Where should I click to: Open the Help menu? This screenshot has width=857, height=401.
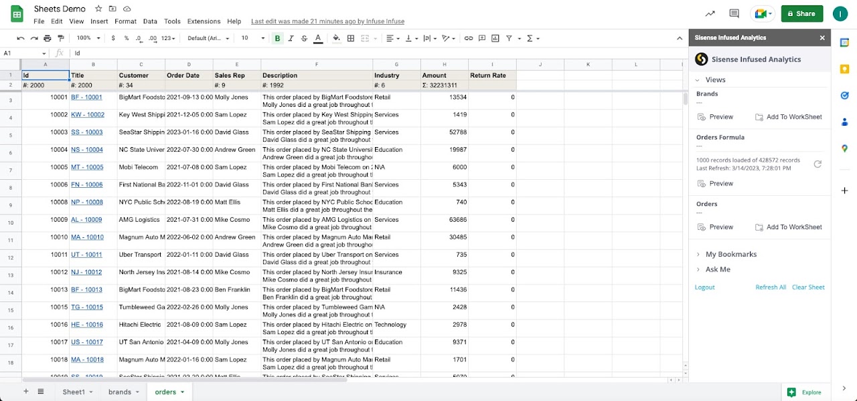click(x=234, y=21)
